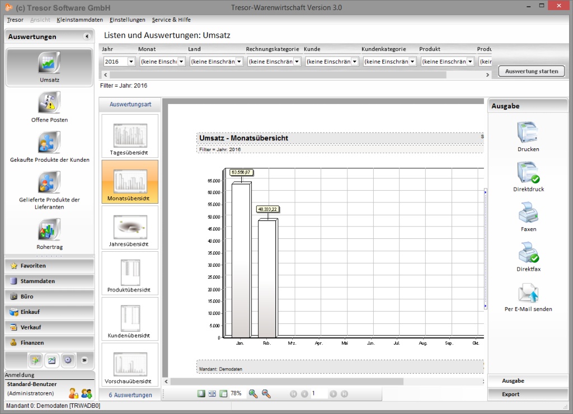
Task: Choose Per E-Mail senden icon
Action: pyautogui.click(x=528, y=293)
